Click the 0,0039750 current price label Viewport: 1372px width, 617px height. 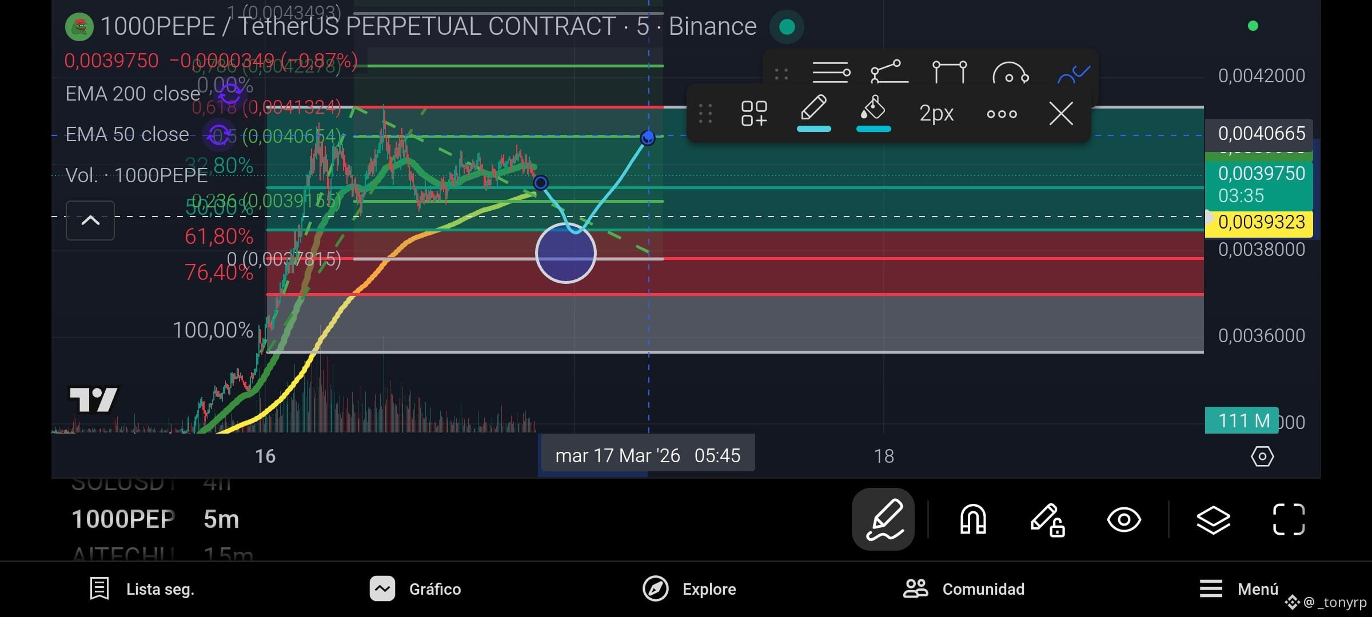point(1259,185)
